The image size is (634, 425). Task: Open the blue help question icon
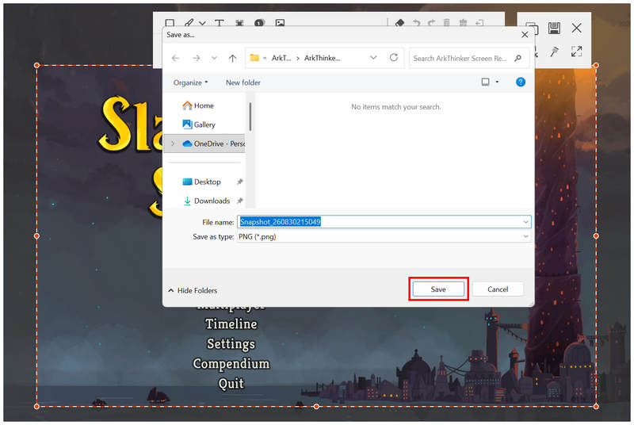[x=521, y=82]
